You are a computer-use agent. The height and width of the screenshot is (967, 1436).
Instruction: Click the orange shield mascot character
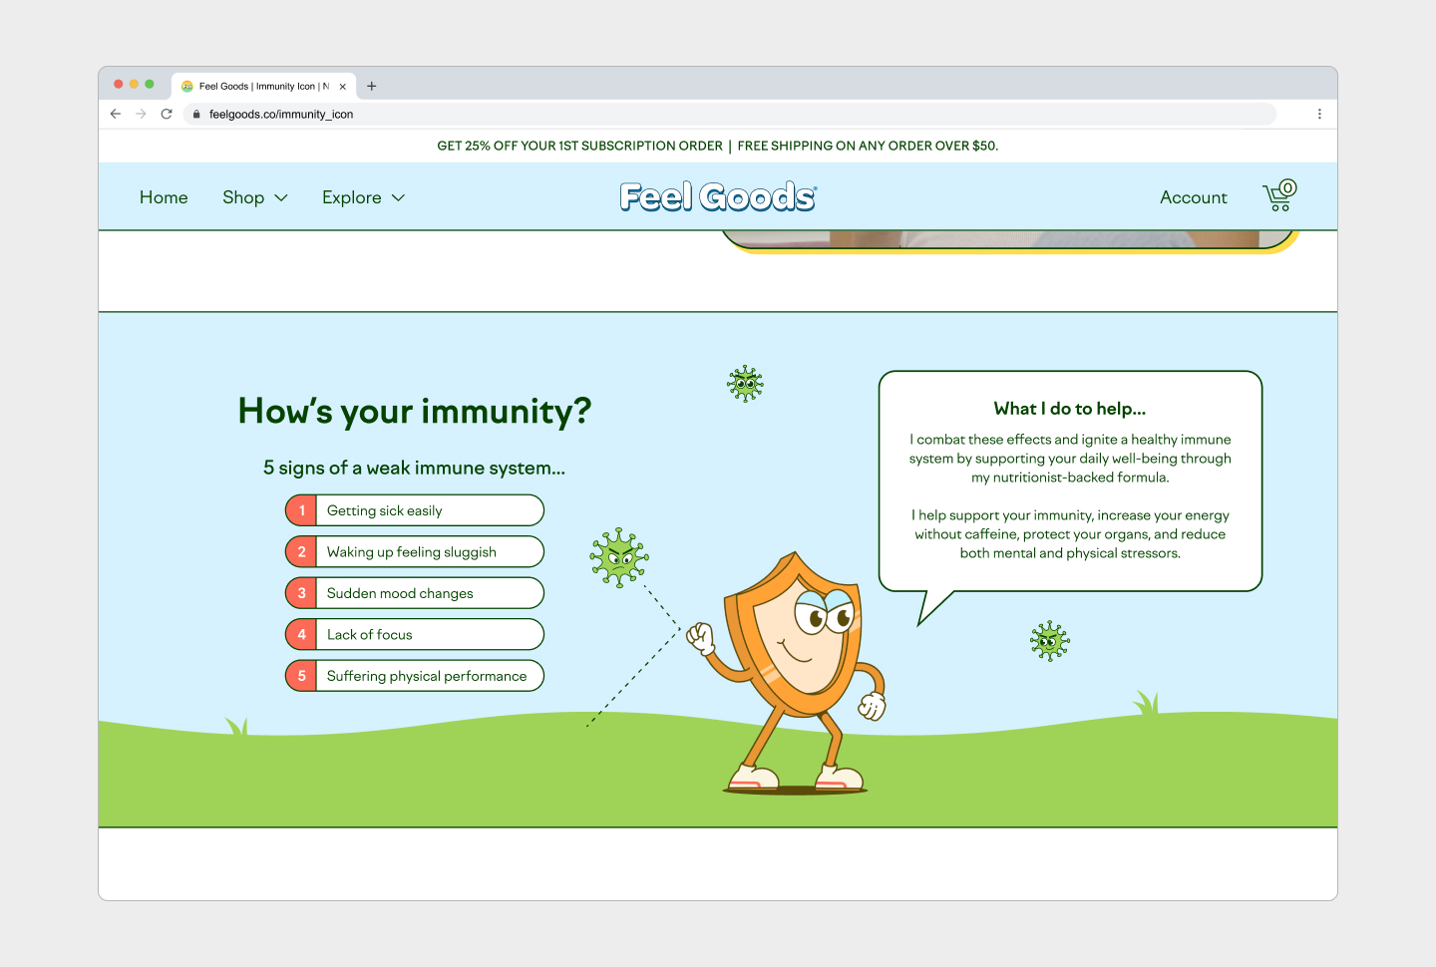click(796, 673)
